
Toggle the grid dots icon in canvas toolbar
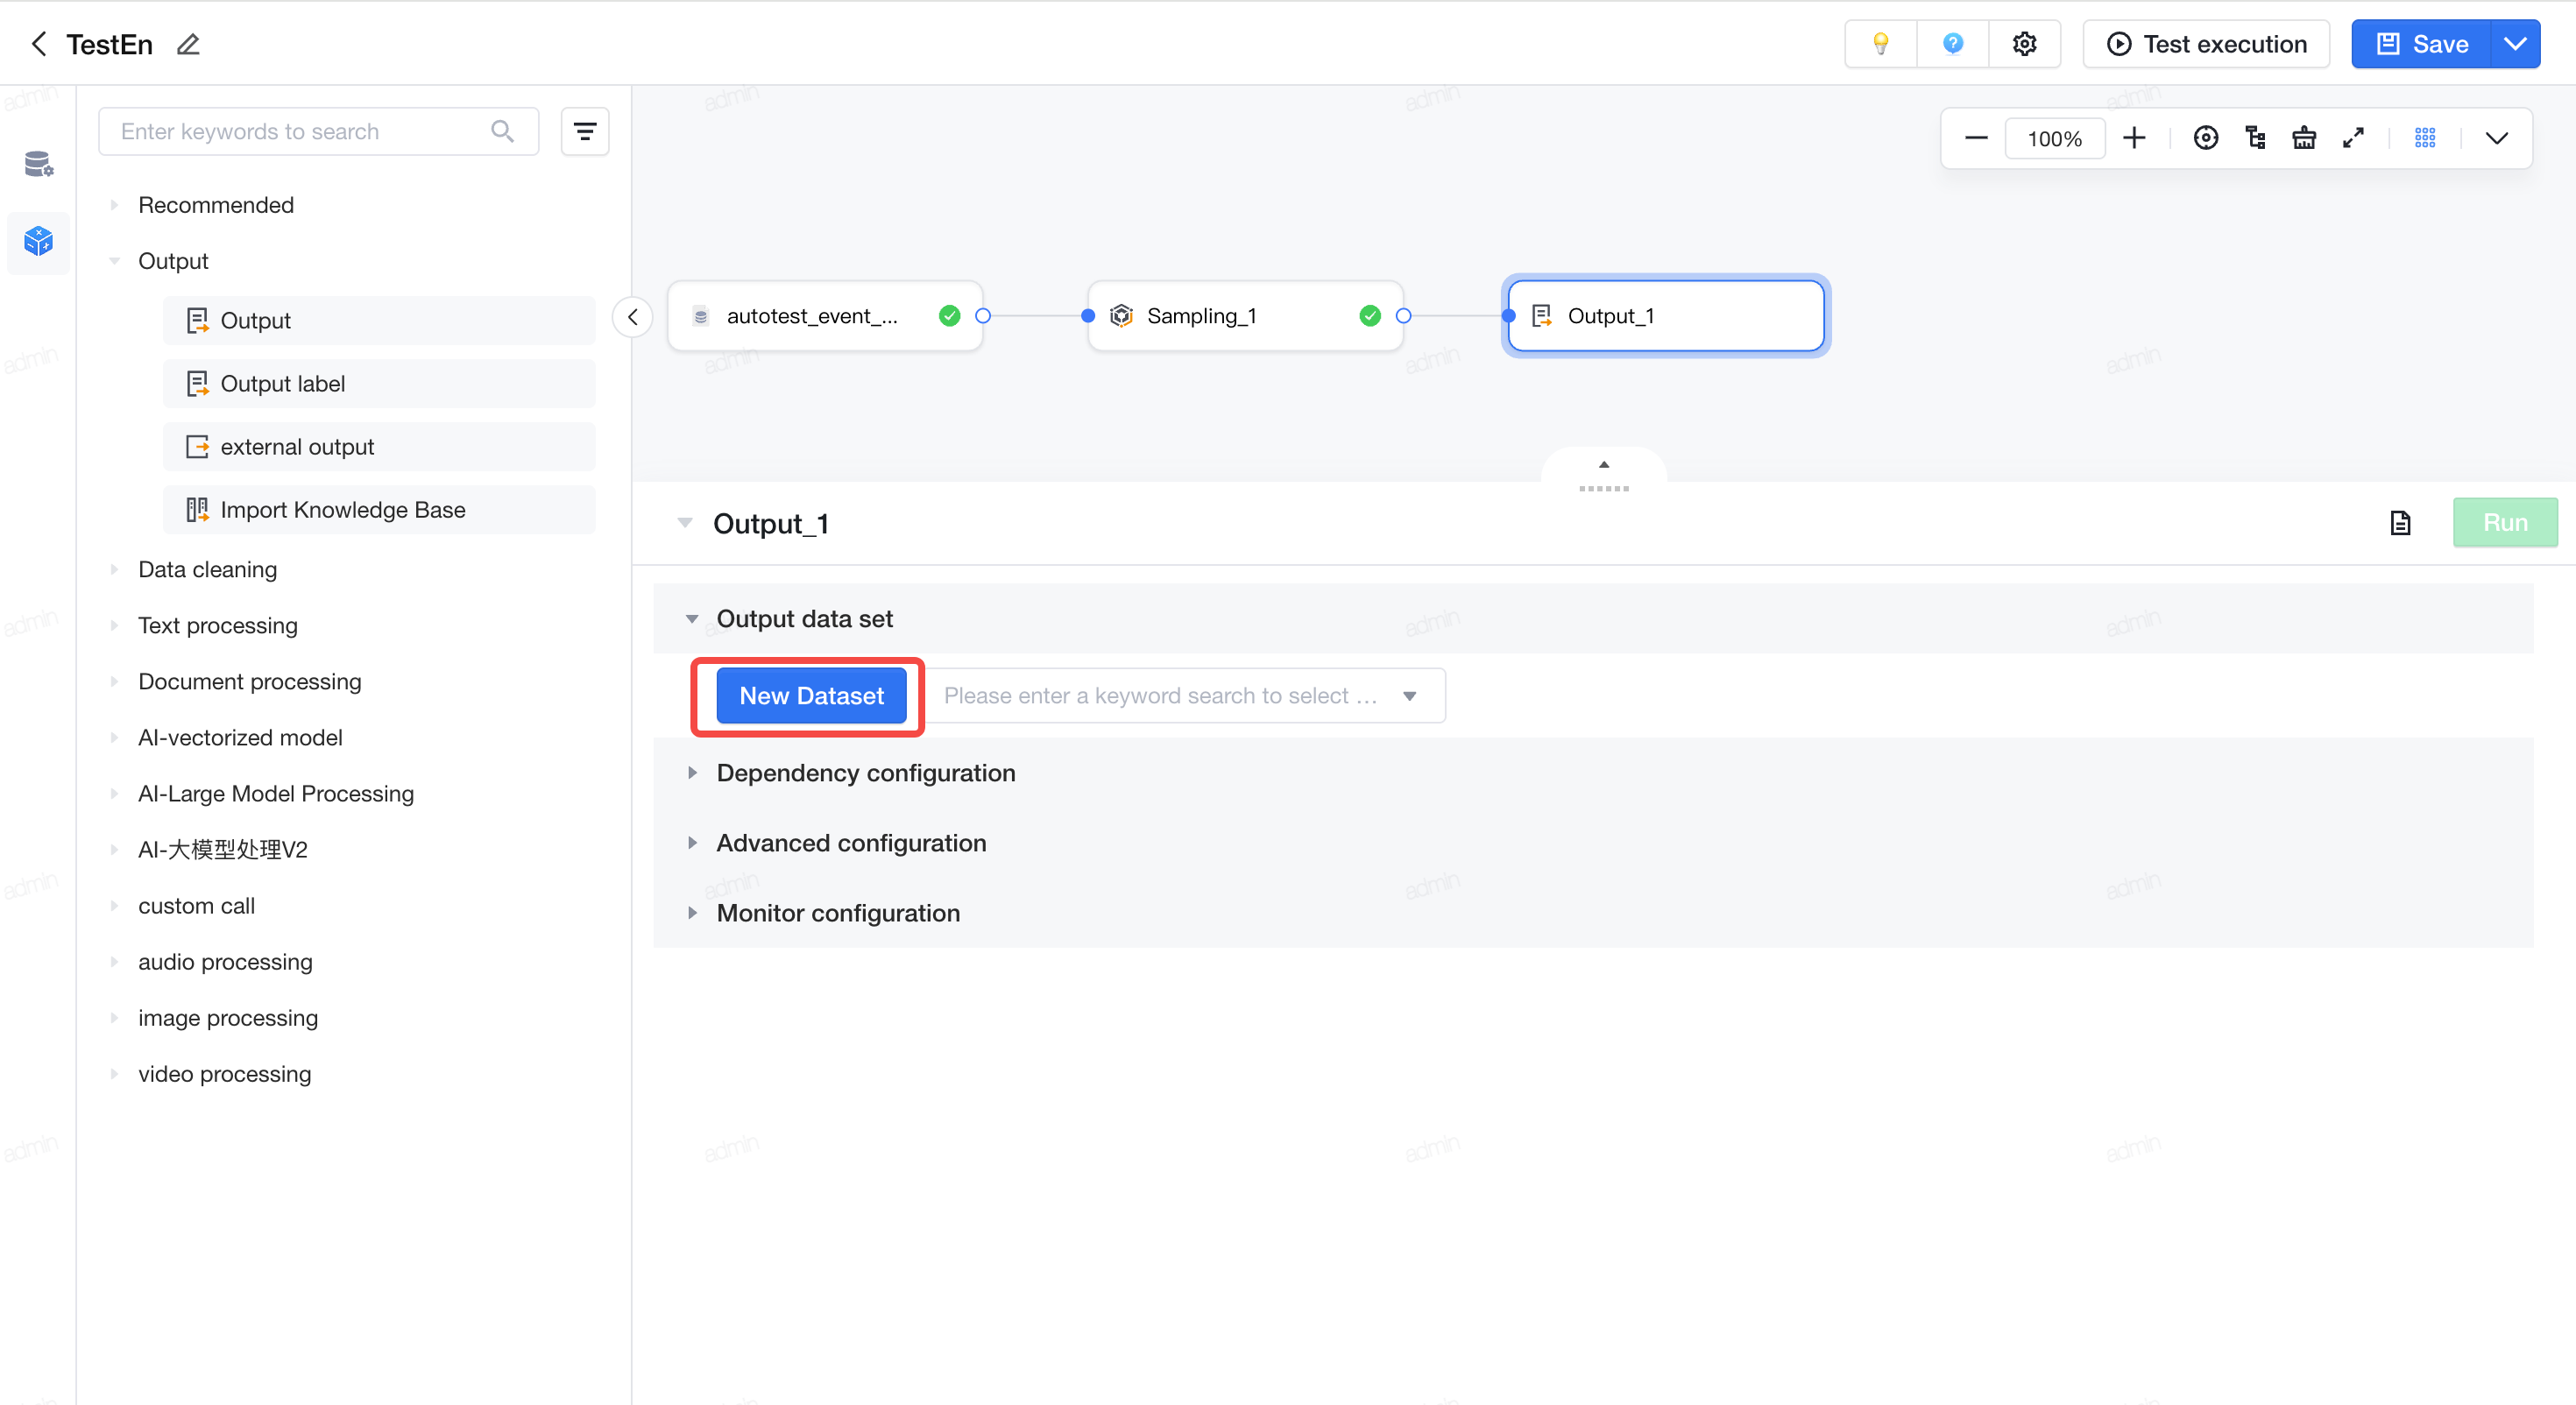[x=2425, y=138]
